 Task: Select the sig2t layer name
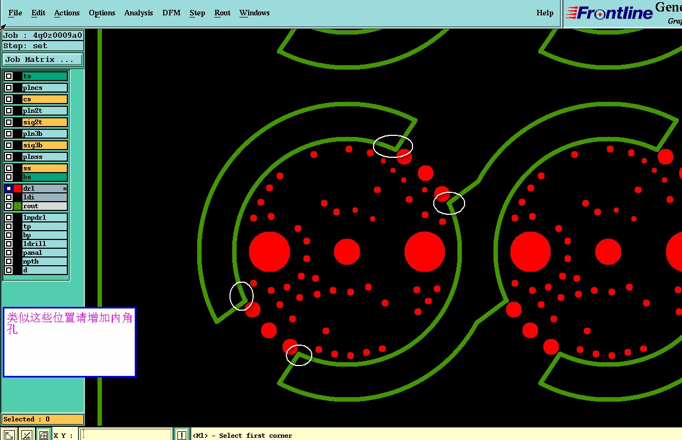click(x=45, y=122)
